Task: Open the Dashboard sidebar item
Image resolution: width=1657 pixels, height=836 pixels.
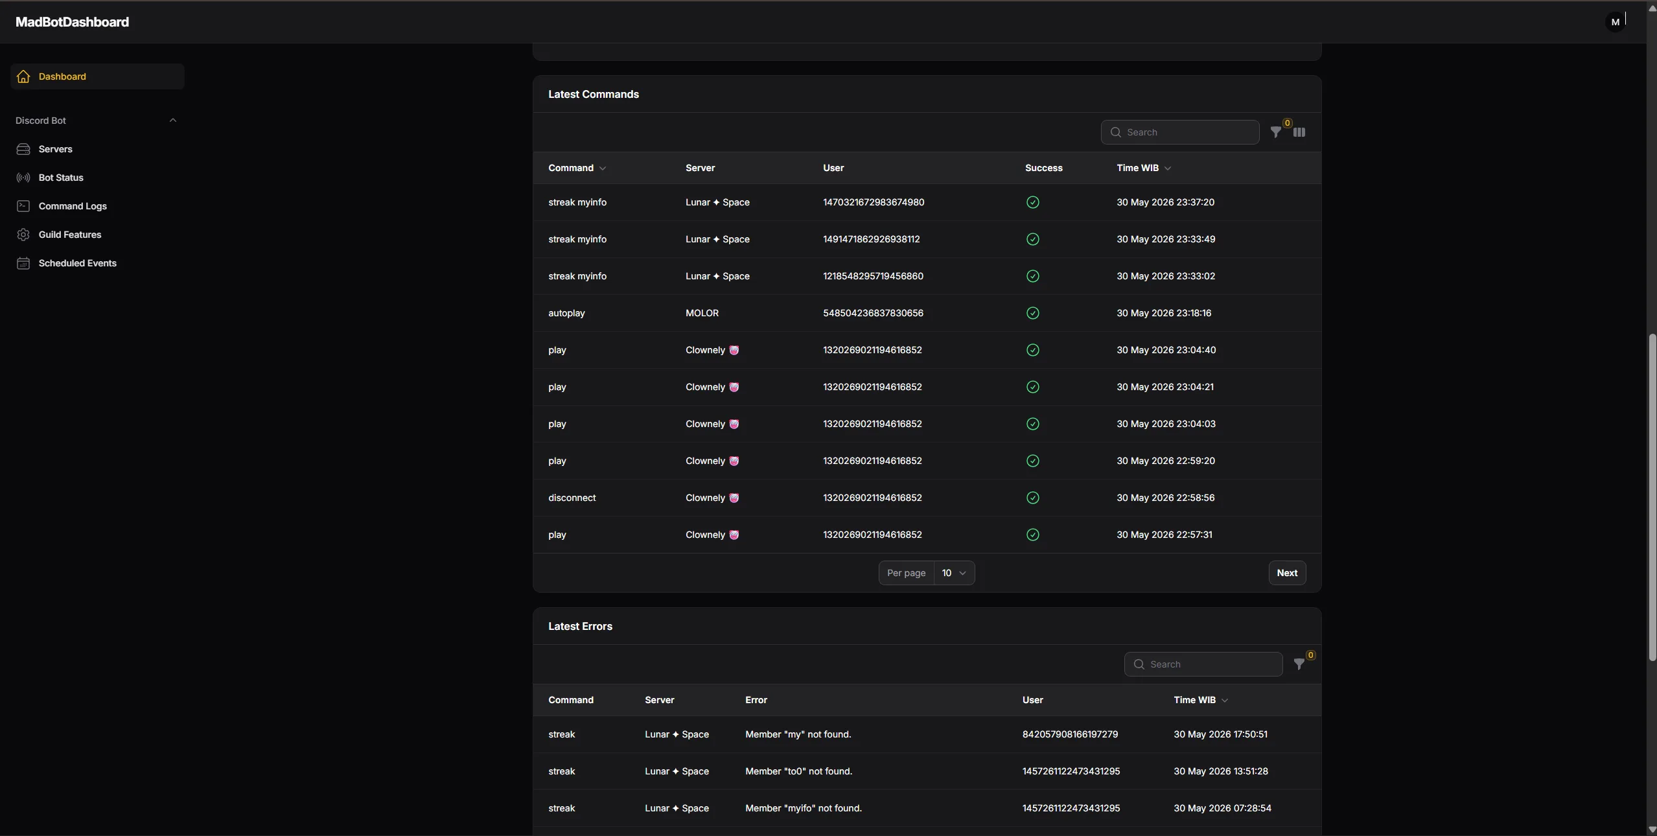Action: (97, 76)
